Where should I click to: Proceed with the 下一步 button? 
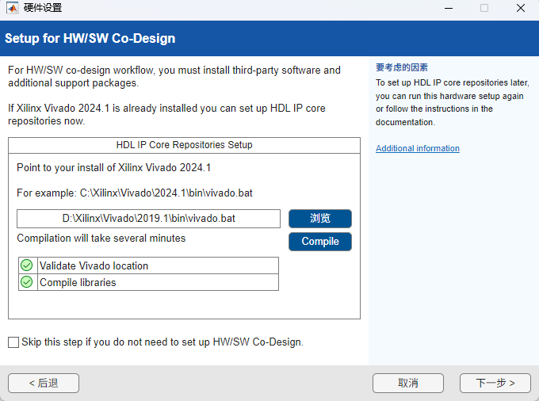tap(495, 383)
